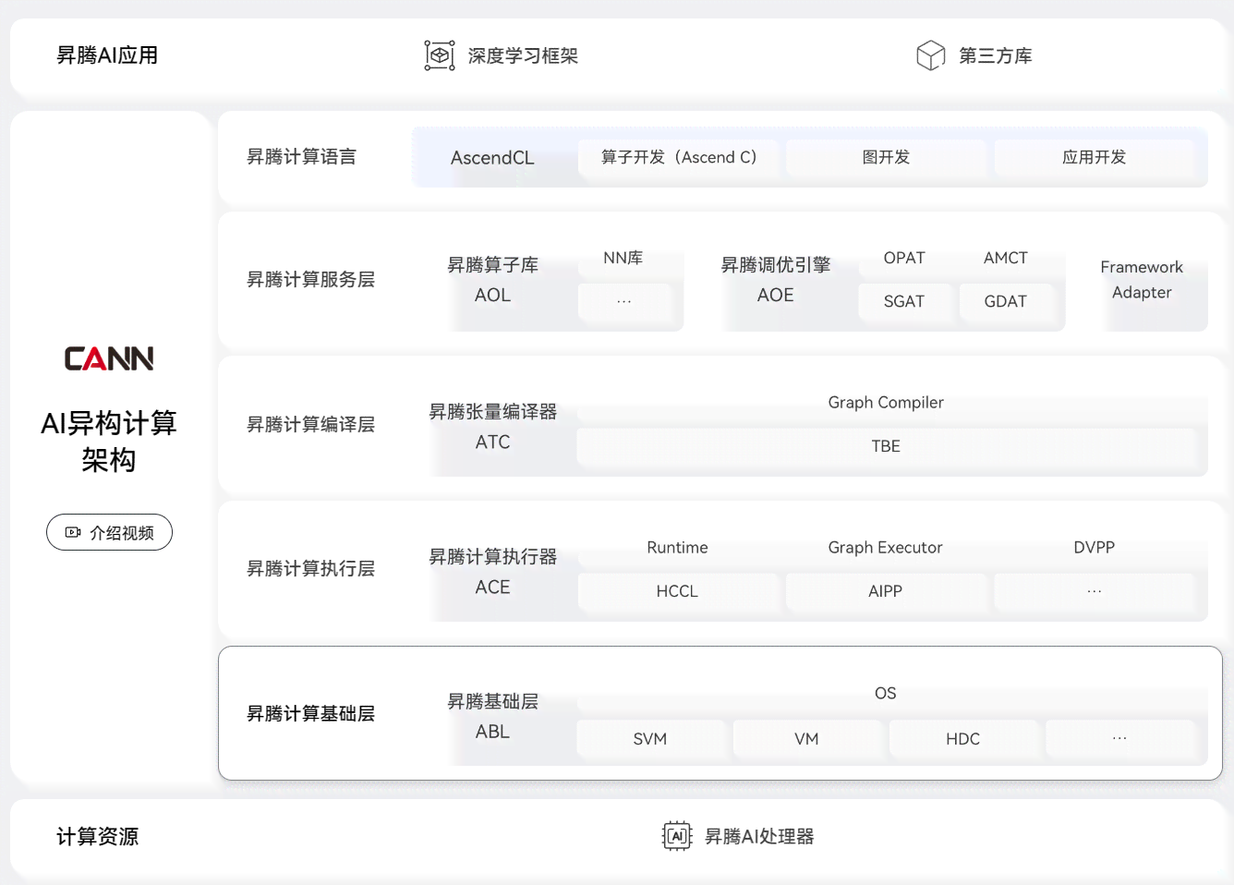Click the Graph Compiler item
The image size is (1234, 885).
click(886, 403)
